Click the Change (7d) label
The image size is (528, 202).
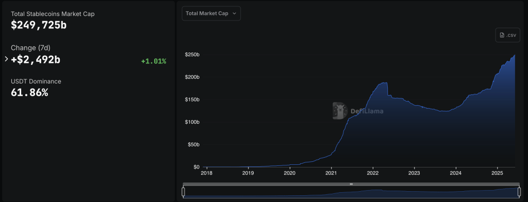30,48
